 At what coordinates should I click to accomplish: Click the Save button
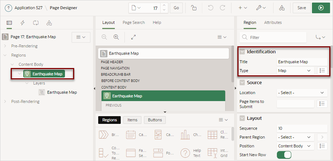302,8
